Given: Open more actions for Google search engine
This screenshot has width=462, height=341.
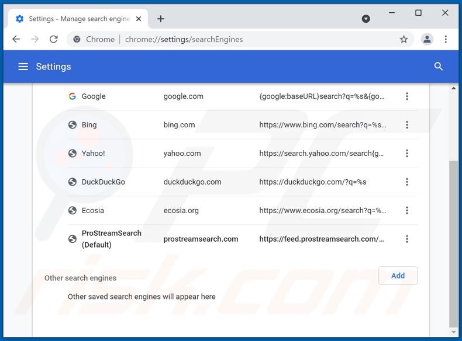Looking at the screenshot, I should click(x=407, y=96).
